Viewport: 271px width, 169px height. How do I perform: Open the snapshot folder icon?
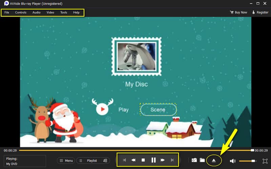click(202, 160)
